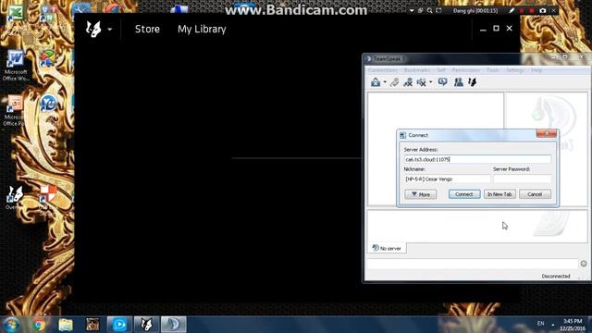The height and width of the screenshot is (333, 592).
Task: Open My Library in Overwolf
Action: point(202,29)
